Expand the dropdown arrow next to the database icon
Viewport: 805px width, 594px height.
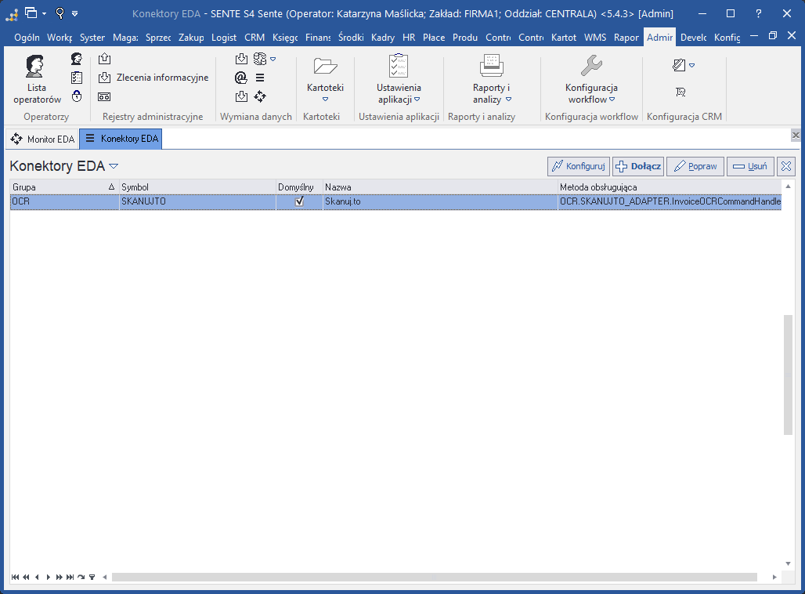tap(273, 59)
